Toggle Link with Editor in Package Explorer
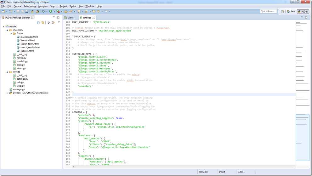The width and height of the screenshot is (312, 176). point(43,23)
